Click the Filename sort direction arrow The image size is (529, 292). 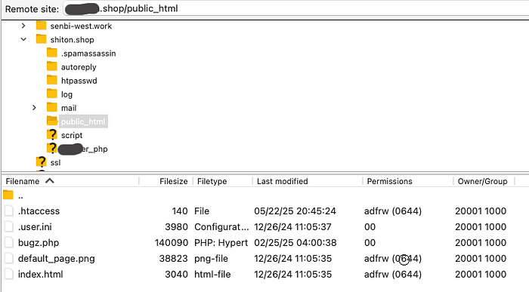tap(50, 181)
